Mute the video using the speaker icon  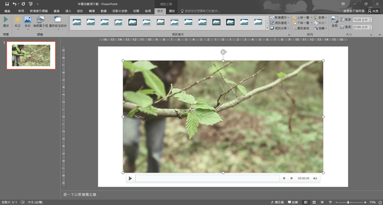pos(315,178)
